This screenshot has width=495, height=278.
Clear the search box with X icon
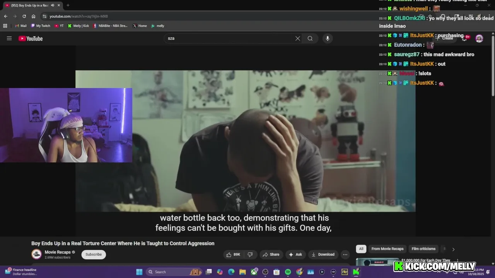pyautogui.click(x=298, y=38)
